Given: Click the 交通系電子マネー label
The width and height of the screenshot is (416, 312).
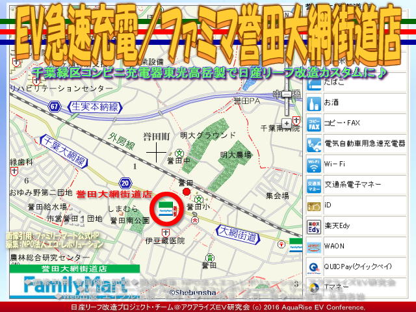Looking at the screenshot, I should pyautogui.click(x=352, y=185).
